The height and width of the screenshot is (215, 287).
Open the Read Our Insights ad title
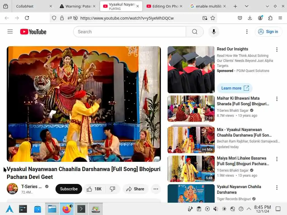pyautogui.click(x=232, y=49)
